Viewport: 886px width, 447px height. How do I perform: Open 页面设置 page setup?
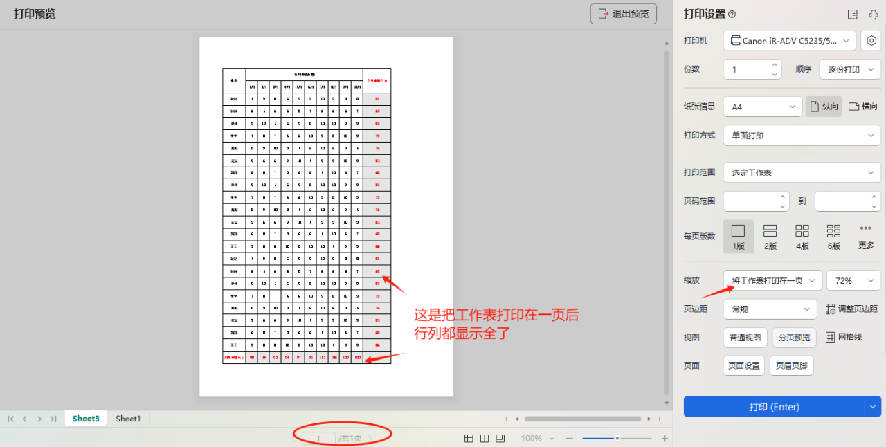tap(744, 365)
